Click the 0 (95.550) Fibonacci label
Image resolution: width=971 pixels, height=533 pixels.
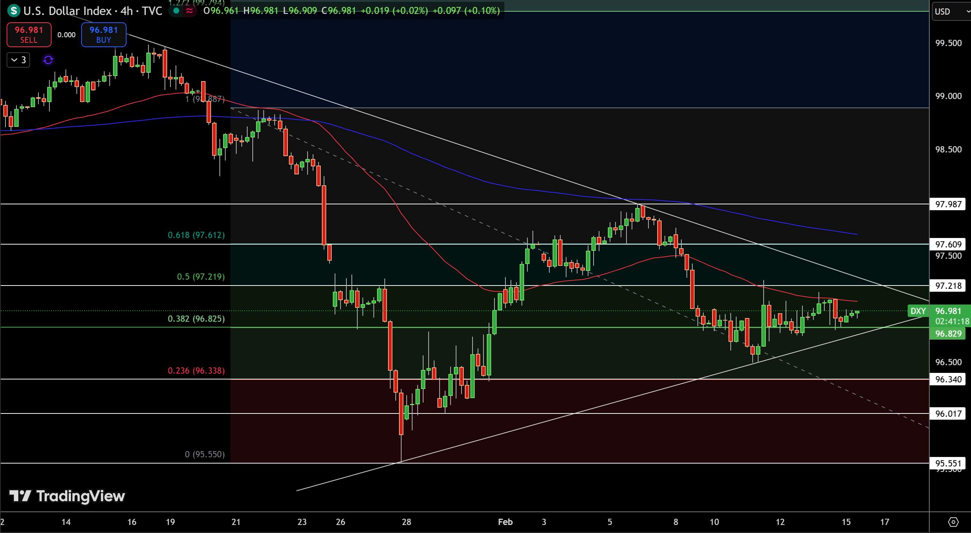click(205, 454)
